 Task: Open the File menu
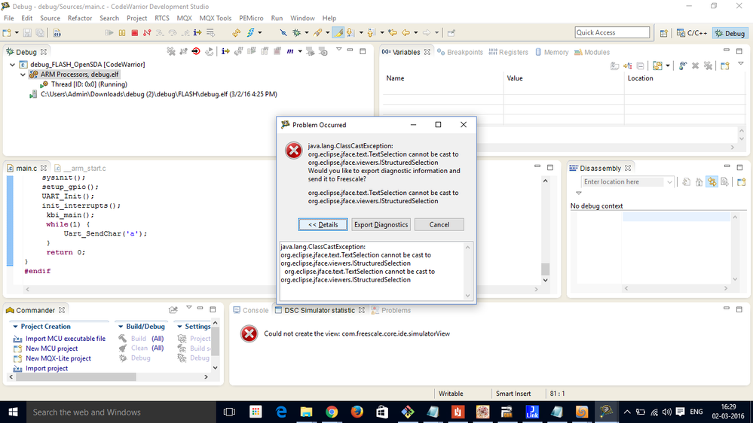coord(8,18)
